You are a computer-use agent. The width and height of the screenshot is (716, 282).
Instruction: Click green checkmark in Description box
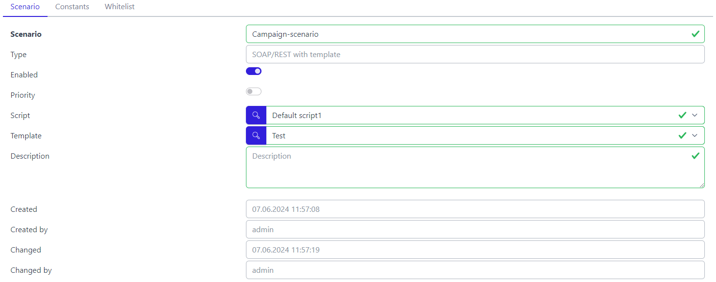(695, 156)
